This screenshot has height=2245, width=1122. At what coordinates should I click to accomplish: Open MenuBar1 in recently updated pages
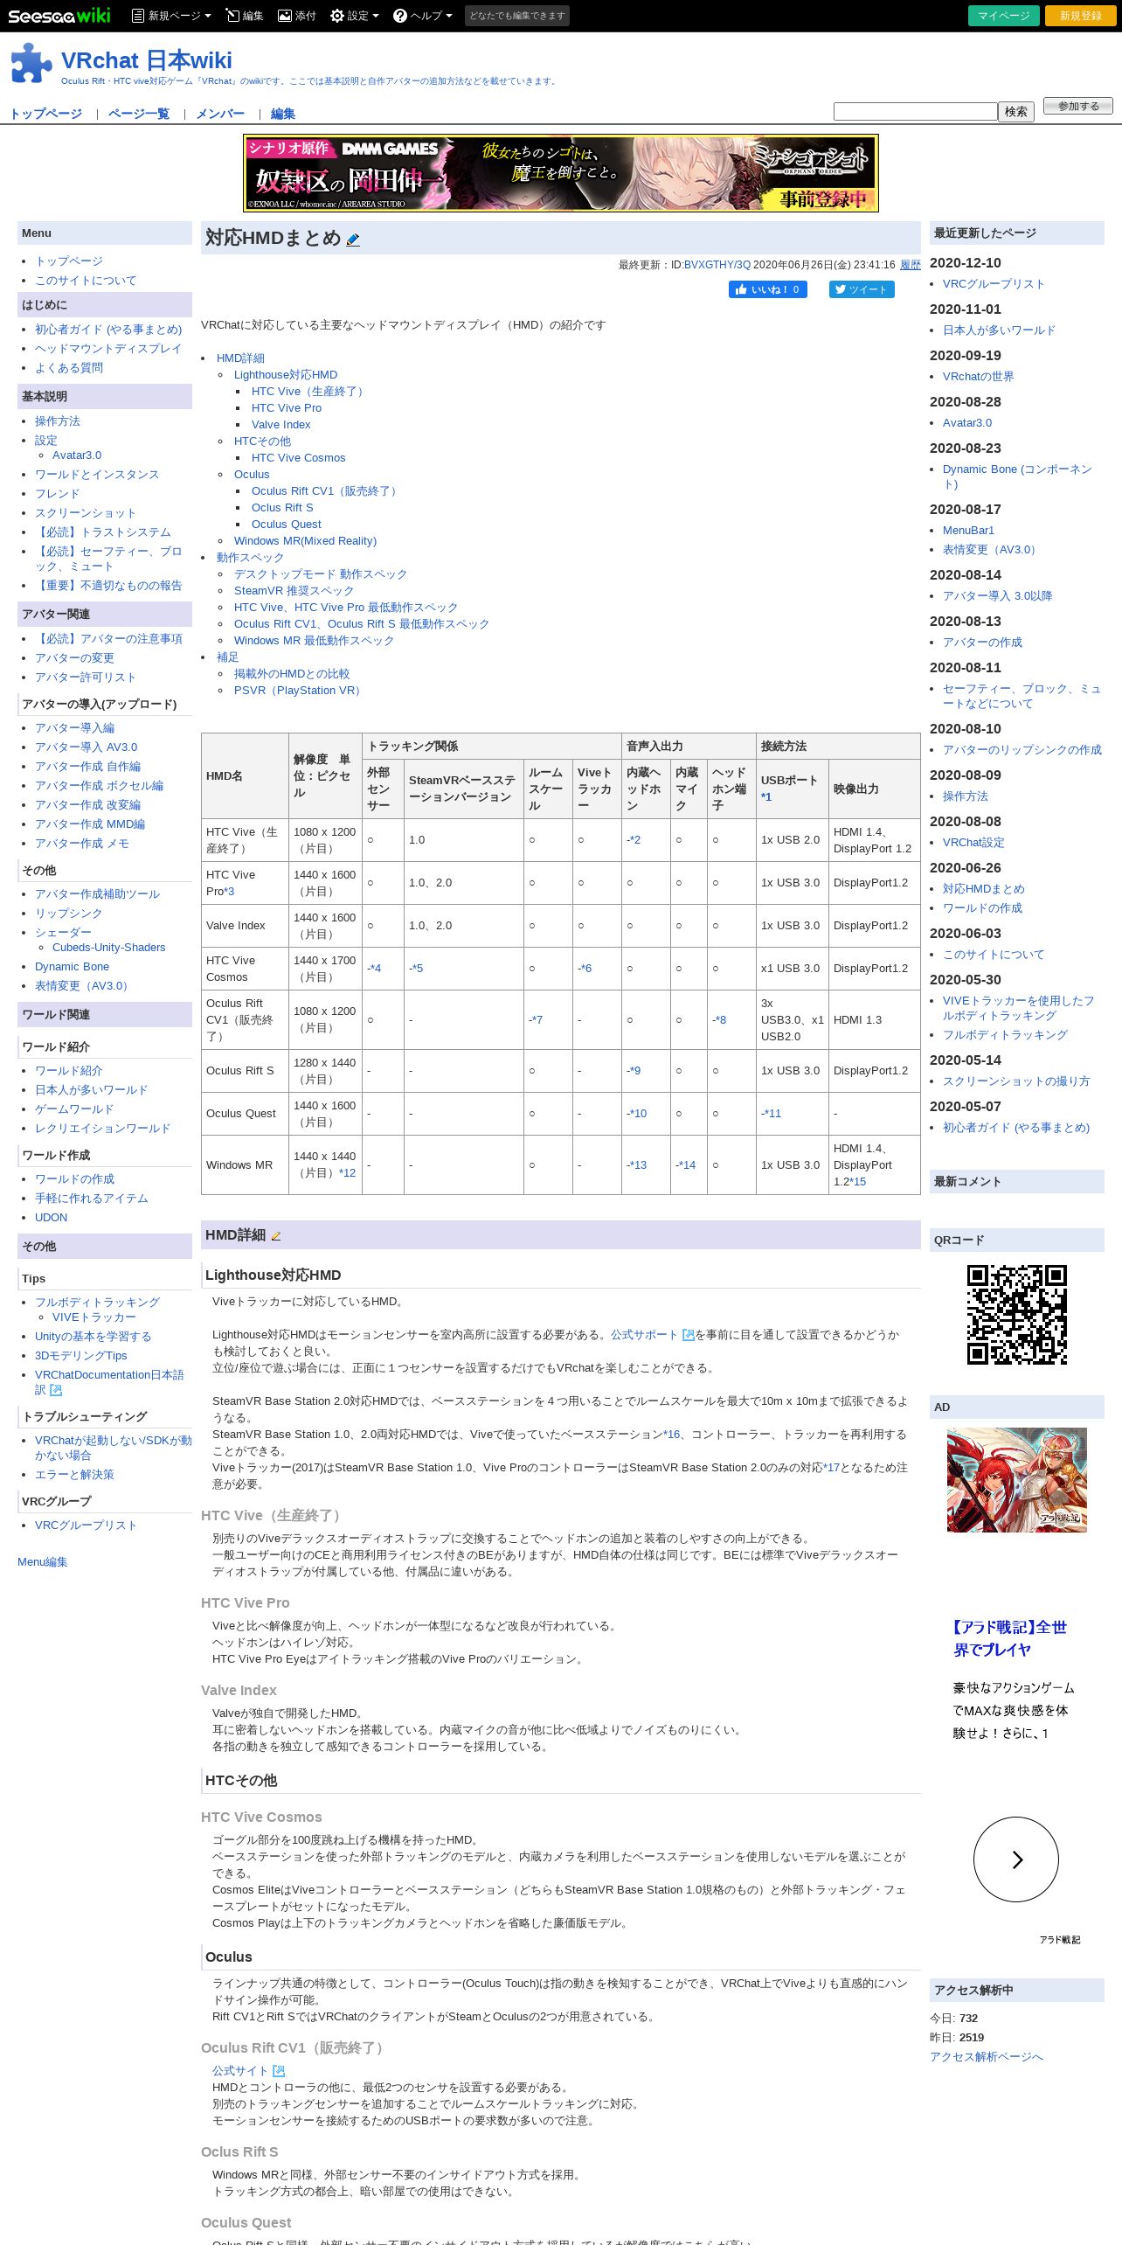(968, 531)
